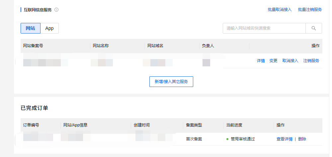This screenshot has width=332, height=157.
Task: Open 详情 for the website record
Action: point(261,61)
